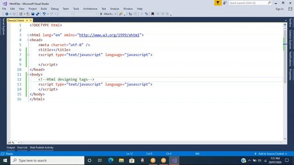The width and height of the screenshot is (294, 165).
Task: Click the Save toolbar icon
Action: point(33,14)
